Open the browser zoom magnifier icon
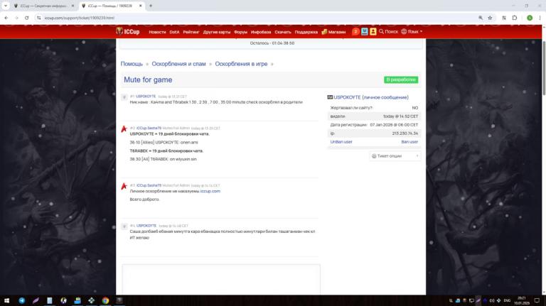 coord(481,18)
